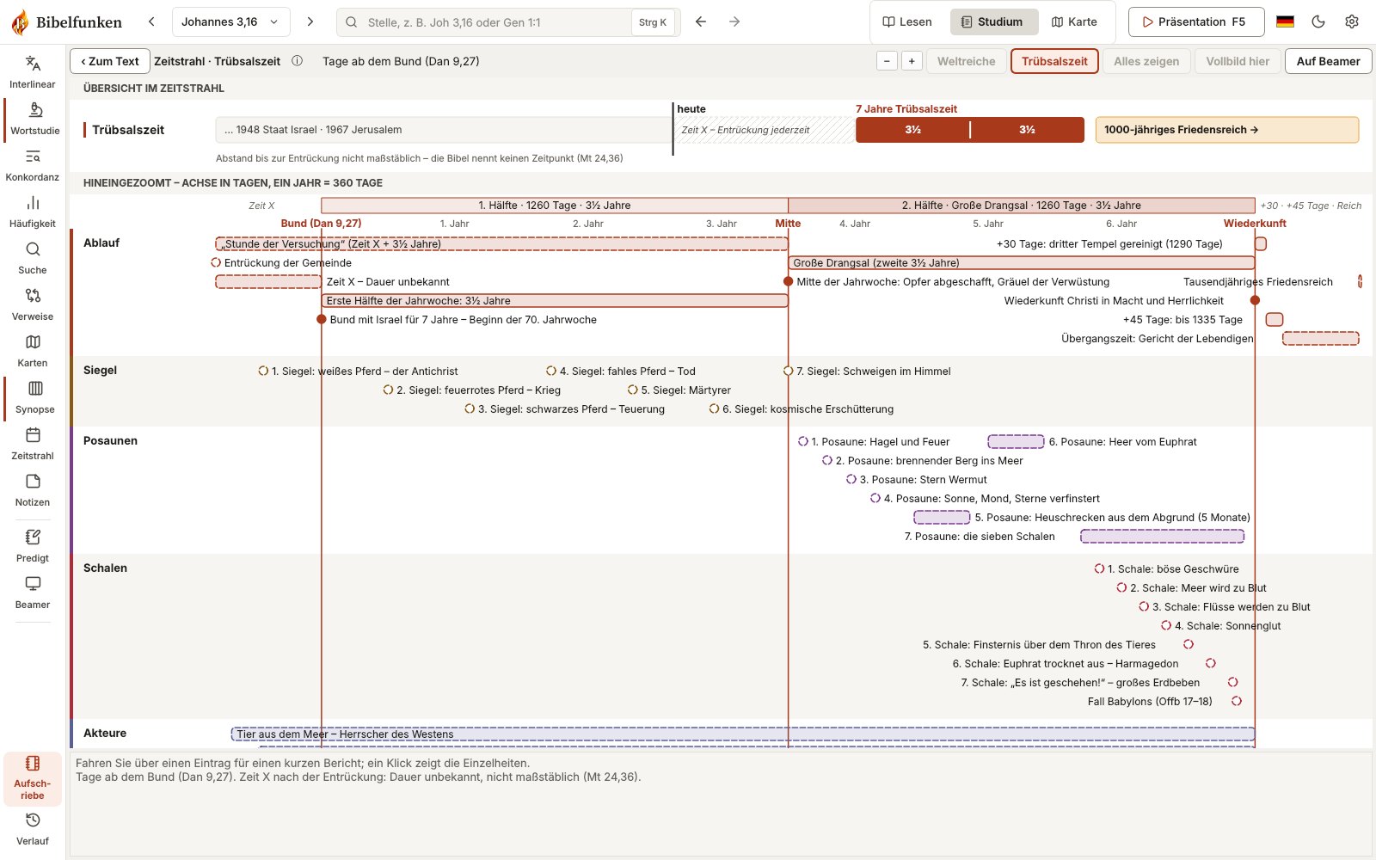
Task: Click the passage search input field
Action: coord(507,22)
